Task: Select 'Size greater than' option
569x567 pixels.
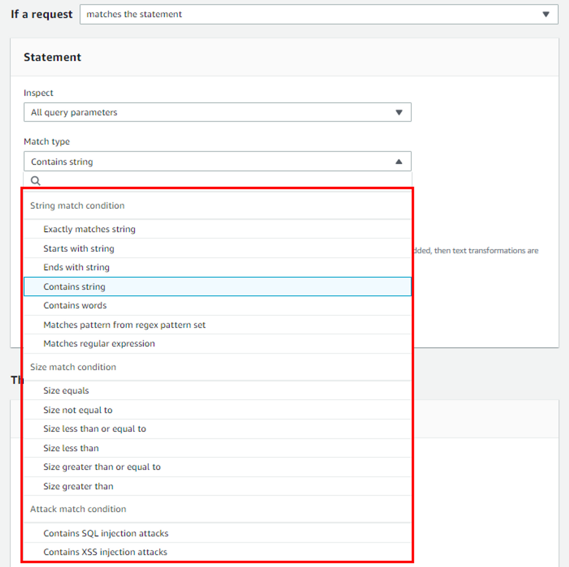Action: click(78, 486)
